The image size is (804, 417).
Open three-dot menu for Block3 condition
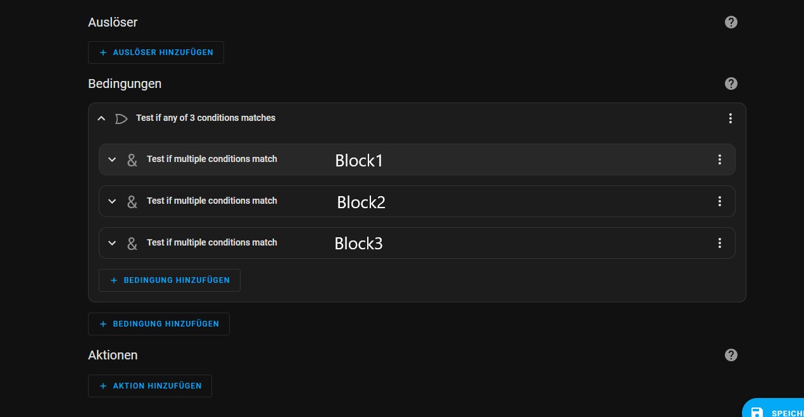click(x=720, y=243)
